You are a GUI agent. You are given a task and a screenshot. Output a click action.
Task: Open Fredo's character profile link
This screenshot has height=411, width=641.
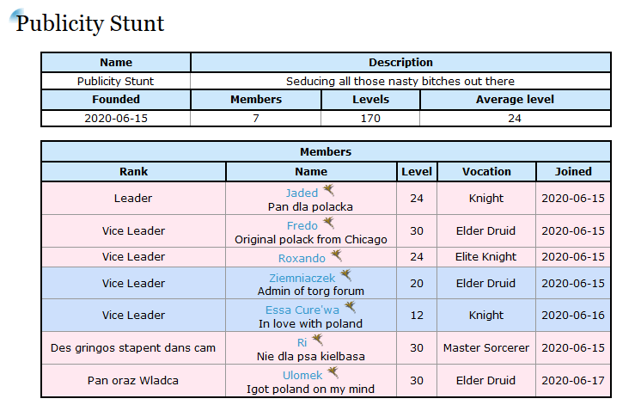pos(302,225)
